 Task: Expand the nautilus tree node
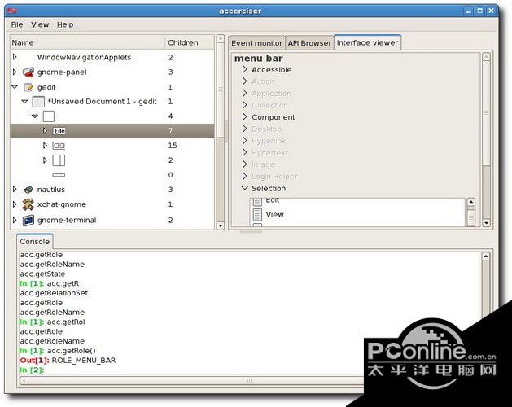pyautogui.click(x=15, y=189)
